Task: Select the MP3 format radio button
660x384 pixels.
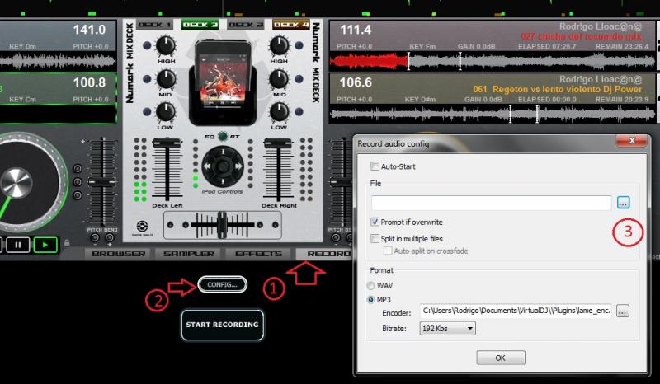Action: point(370,299)
